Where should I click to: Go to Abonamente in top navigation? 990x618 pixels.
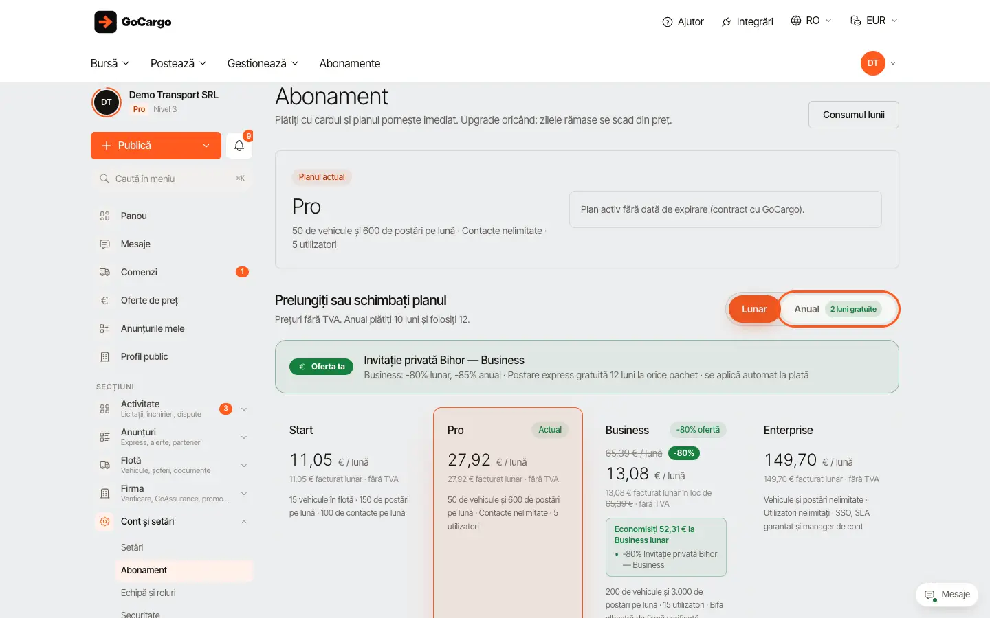pos(349,63)
